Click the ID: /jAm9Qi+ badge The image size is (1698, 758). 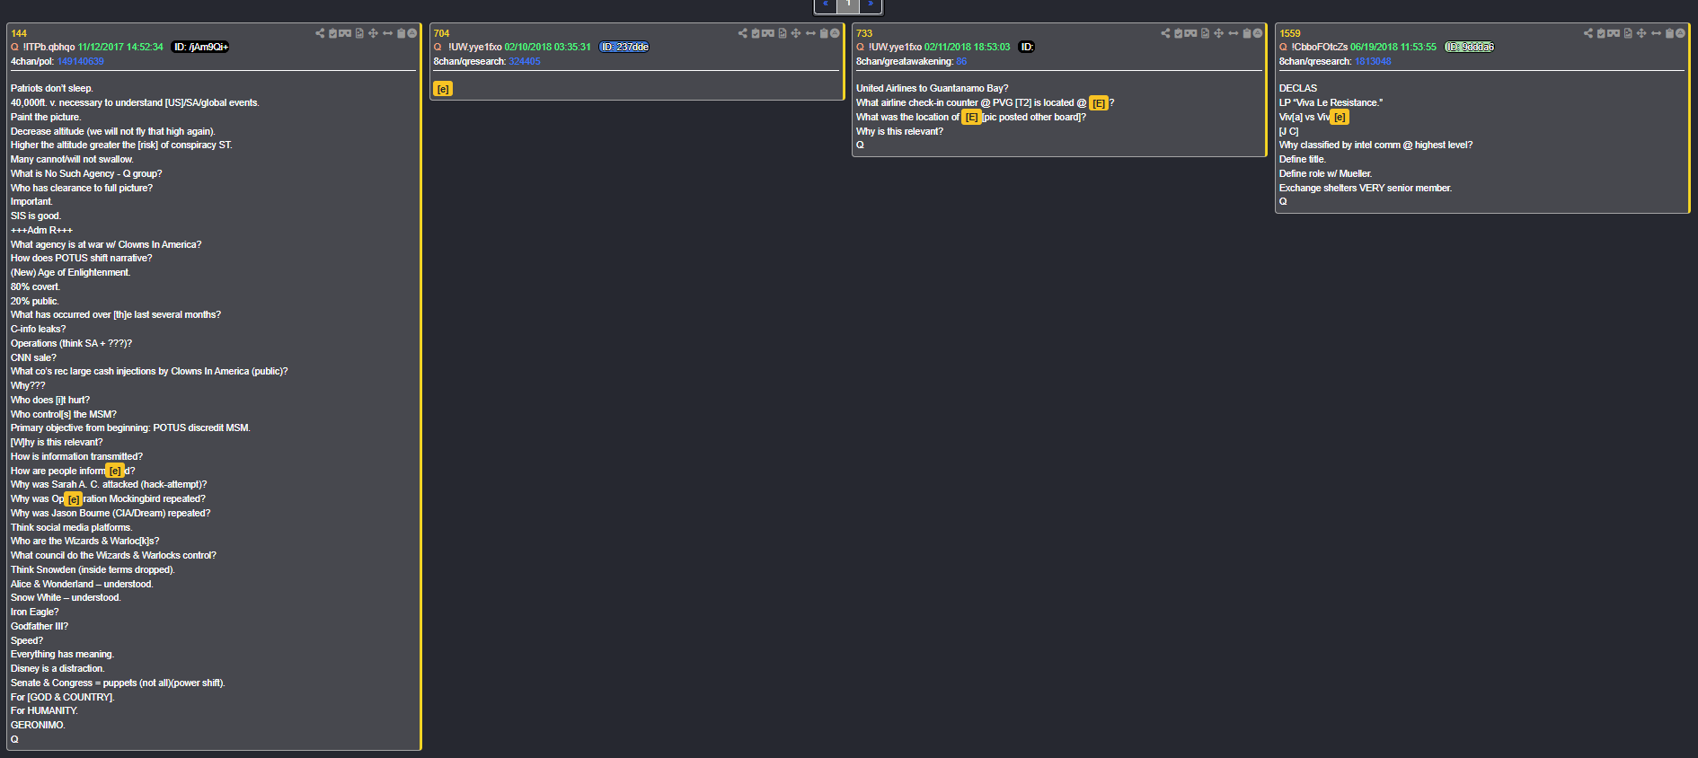[200, 47]
